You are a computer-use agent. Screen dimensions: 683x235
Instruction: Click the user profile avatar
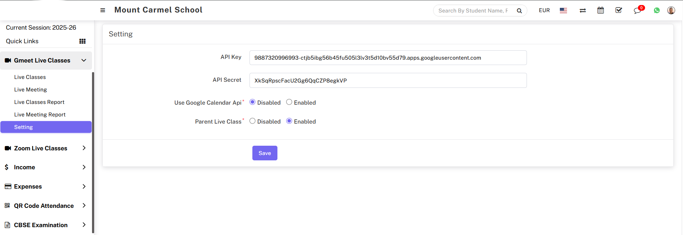coord(671,10)
